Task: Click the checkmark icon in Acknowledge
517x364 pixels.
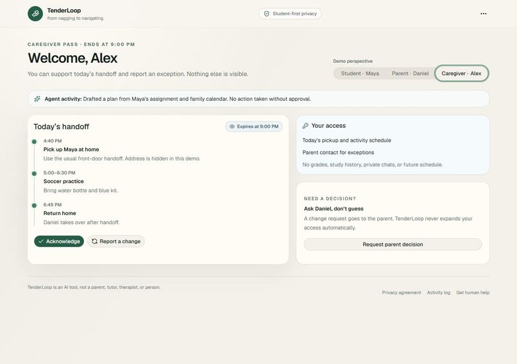Action: coord(41,241)
